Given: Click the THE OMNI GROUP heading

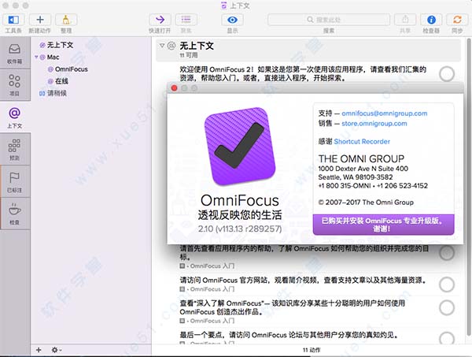Looking at the screenshot, I should point(361,158).
